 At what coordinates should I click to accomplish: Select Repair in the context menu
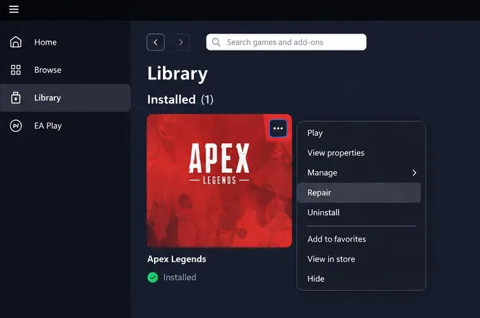(x=359, y=192)
